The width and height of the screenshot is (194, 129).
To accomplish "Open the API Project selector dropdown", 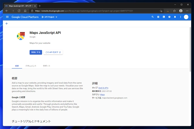I will coord(49,17).
